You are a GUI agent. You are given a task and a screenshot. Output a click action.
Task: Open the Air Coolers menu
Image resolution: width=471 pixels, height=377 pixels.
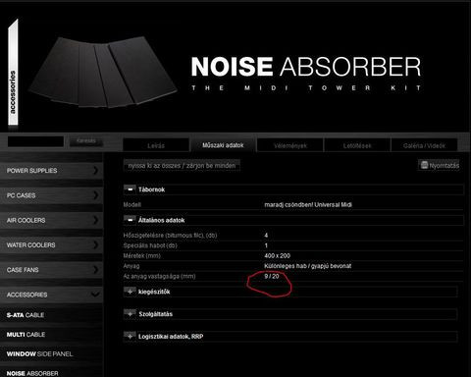click(x=51, y=220)
